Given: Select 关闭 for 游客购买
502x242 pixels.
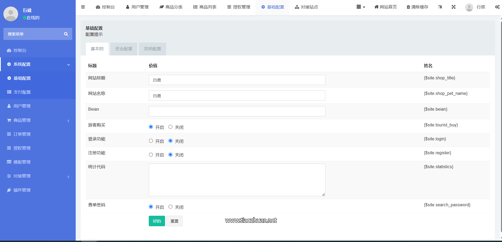Looking at the screenshot, I should (x=170, y=127).
